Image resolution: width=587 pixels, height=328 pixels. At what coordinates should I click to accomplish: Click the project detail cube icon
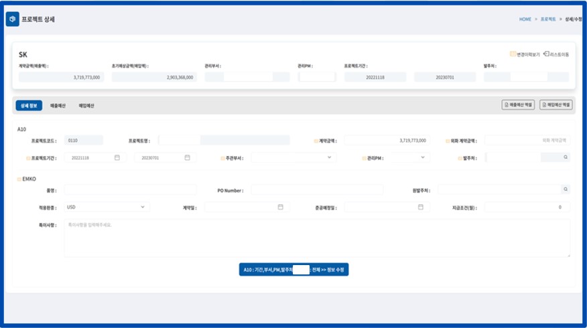coord(12,19)
